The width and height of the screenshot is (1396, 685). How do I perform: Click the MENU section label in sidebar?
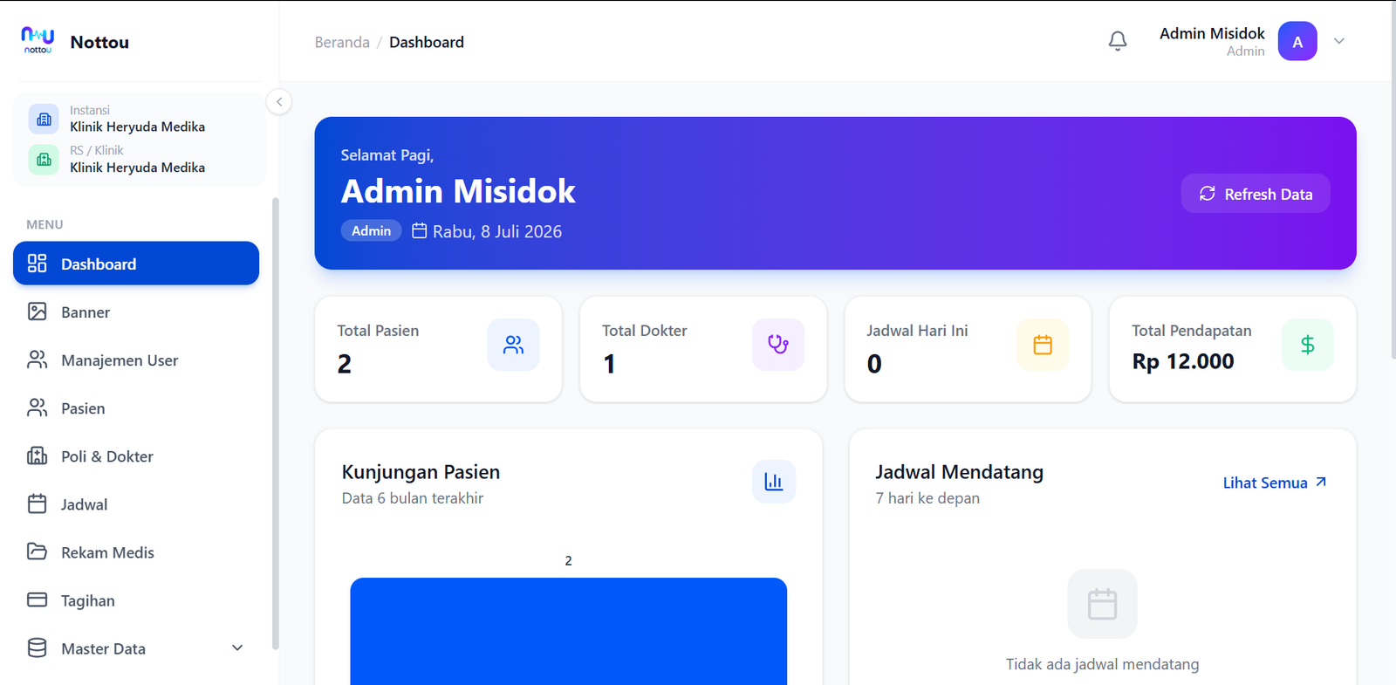(x=44, y=224)
